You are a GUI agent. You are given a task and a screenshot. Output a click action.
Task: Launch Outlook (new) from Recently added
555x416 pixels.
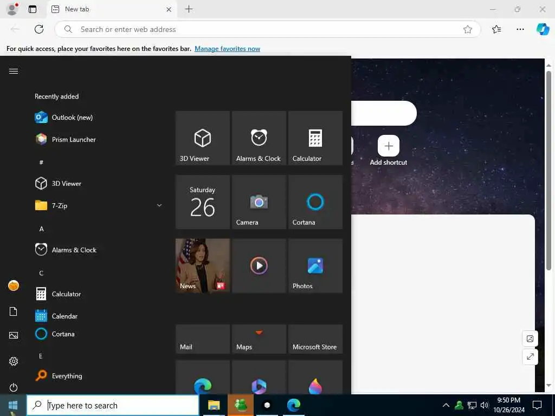pos(99,118)
